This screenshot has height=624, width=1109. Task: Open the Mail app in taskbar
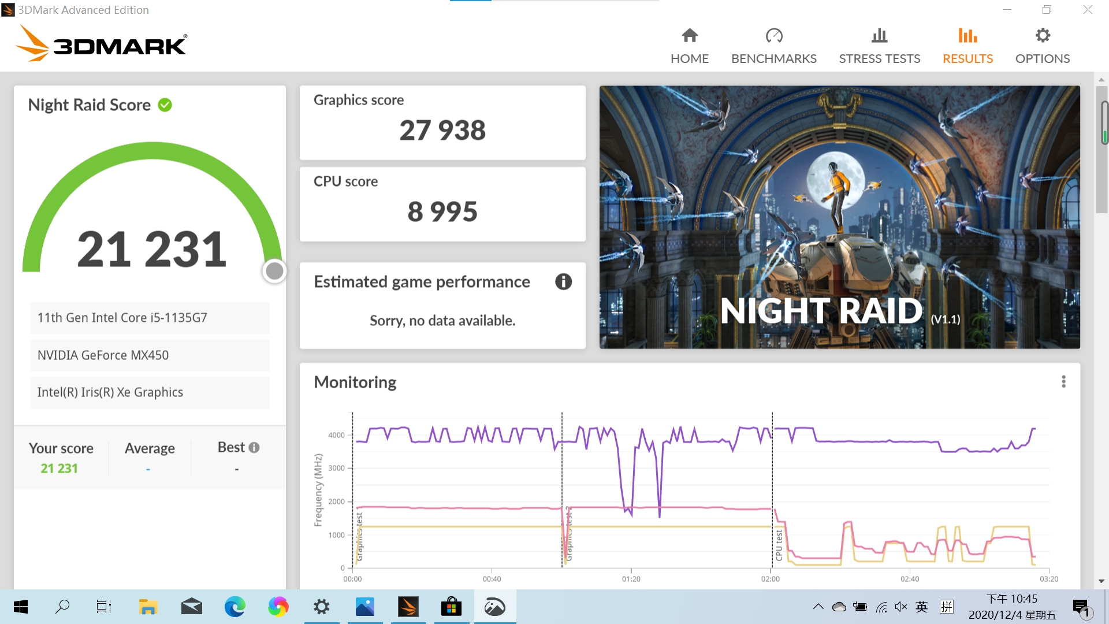191,607
